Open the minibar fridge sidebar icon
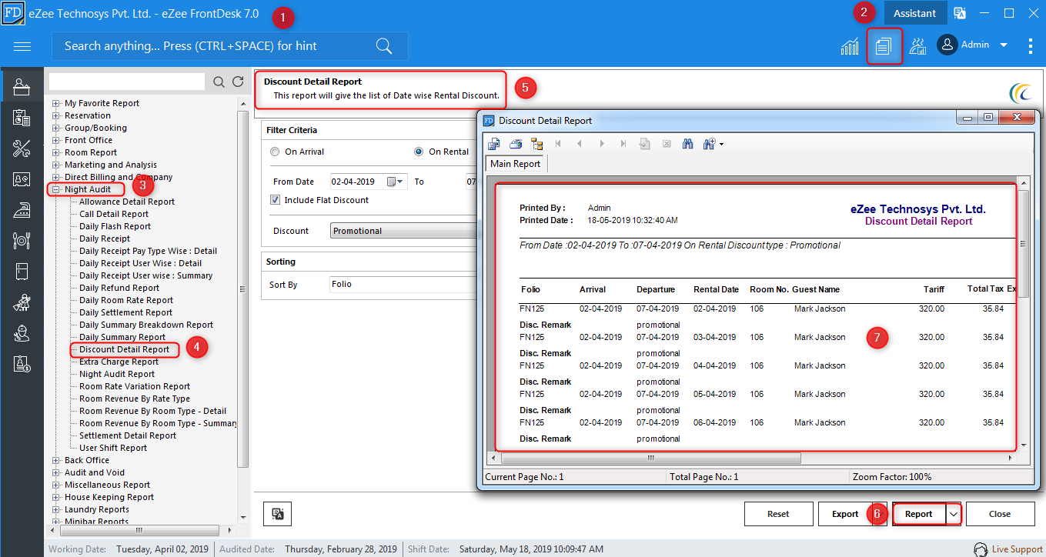 pyautogui.click(x=22, y=272)
